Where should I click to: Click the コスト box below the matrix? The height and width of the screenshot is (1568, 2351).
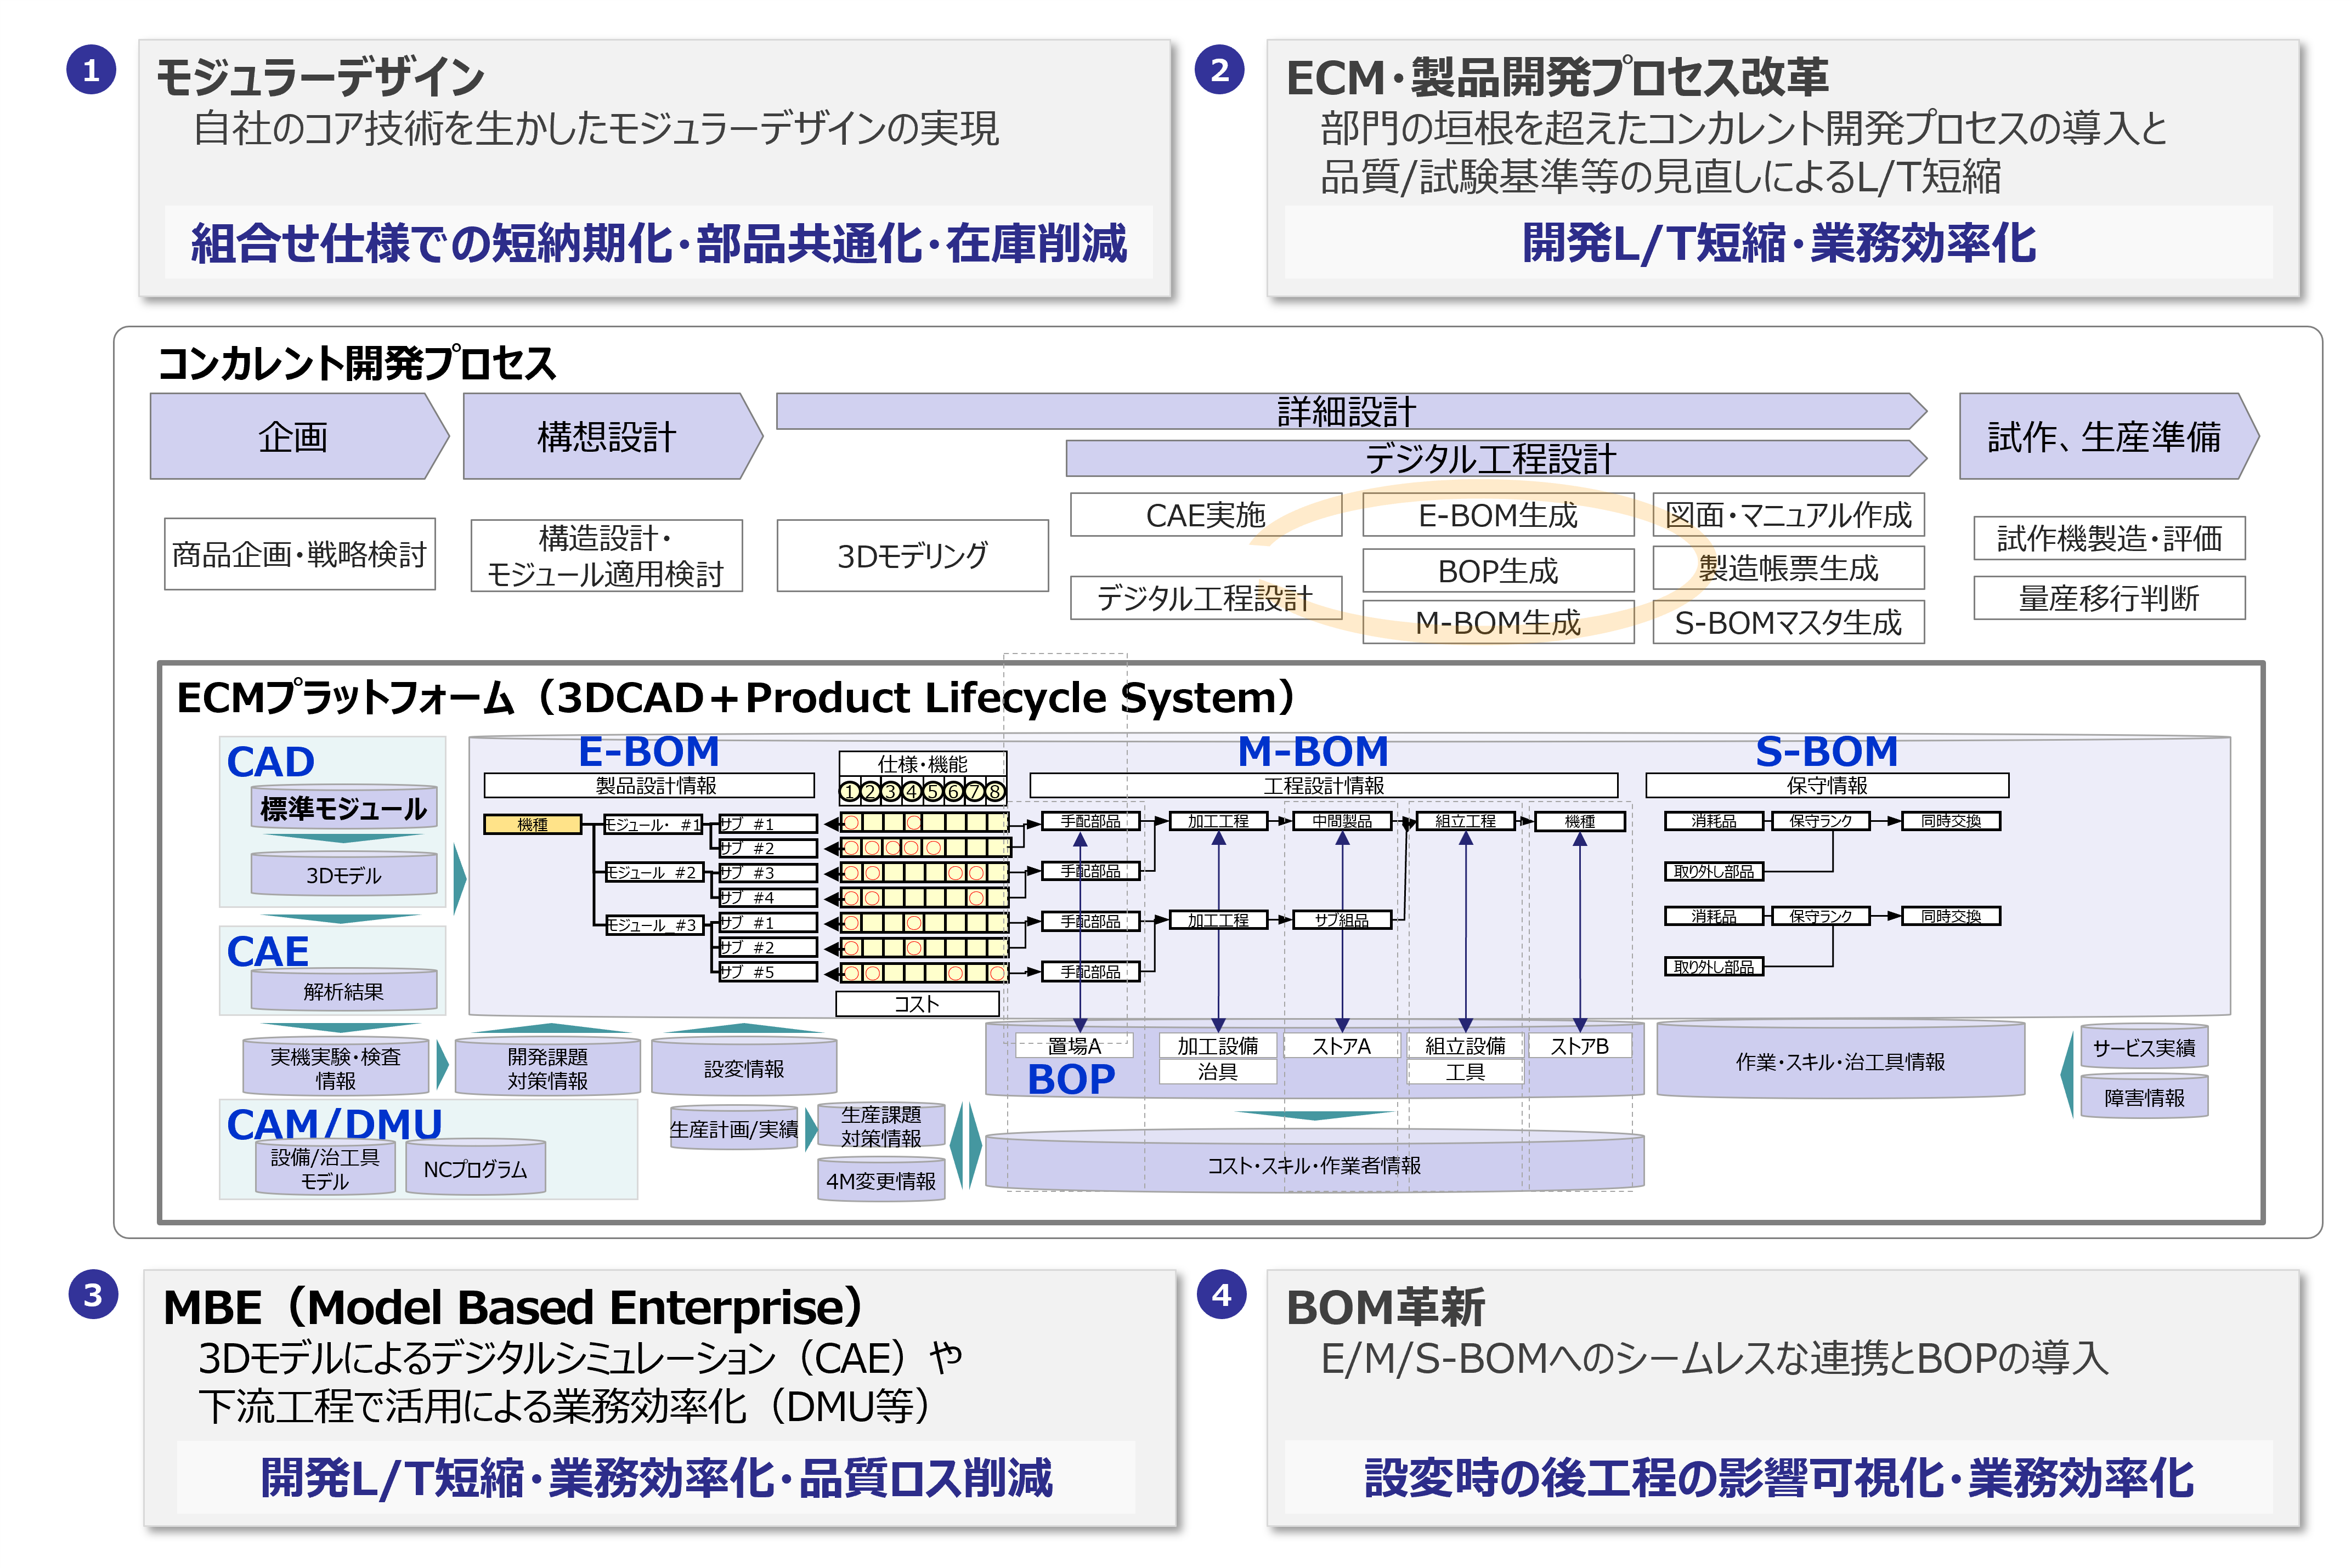917,1004
